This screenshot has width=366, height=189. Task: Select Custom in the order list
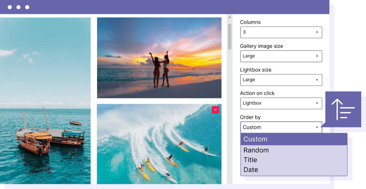tap(294, 139)
